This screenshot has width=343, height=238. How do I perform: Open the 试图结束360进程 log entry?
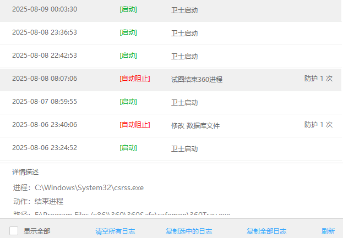[x=197, y=79]
